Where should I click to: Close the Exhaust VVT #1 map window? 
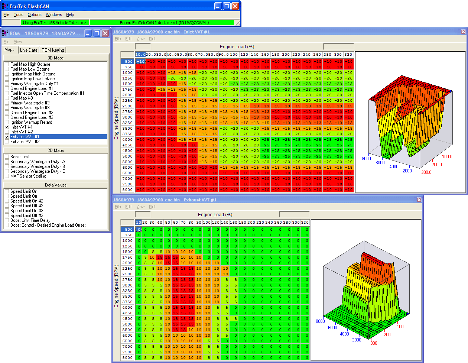pos(419,200)
